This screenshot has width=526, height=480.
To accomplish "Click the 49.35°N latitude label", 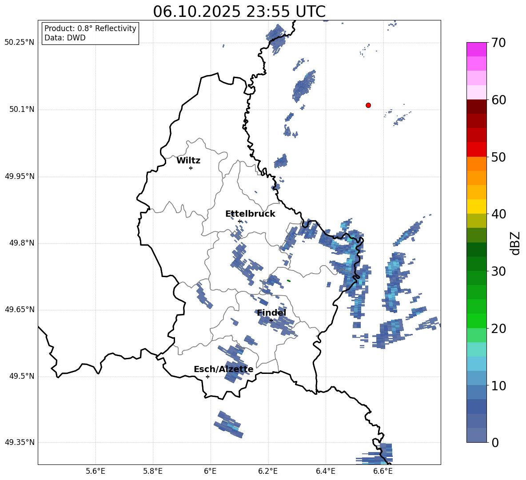I will click(x=20, y=442).
